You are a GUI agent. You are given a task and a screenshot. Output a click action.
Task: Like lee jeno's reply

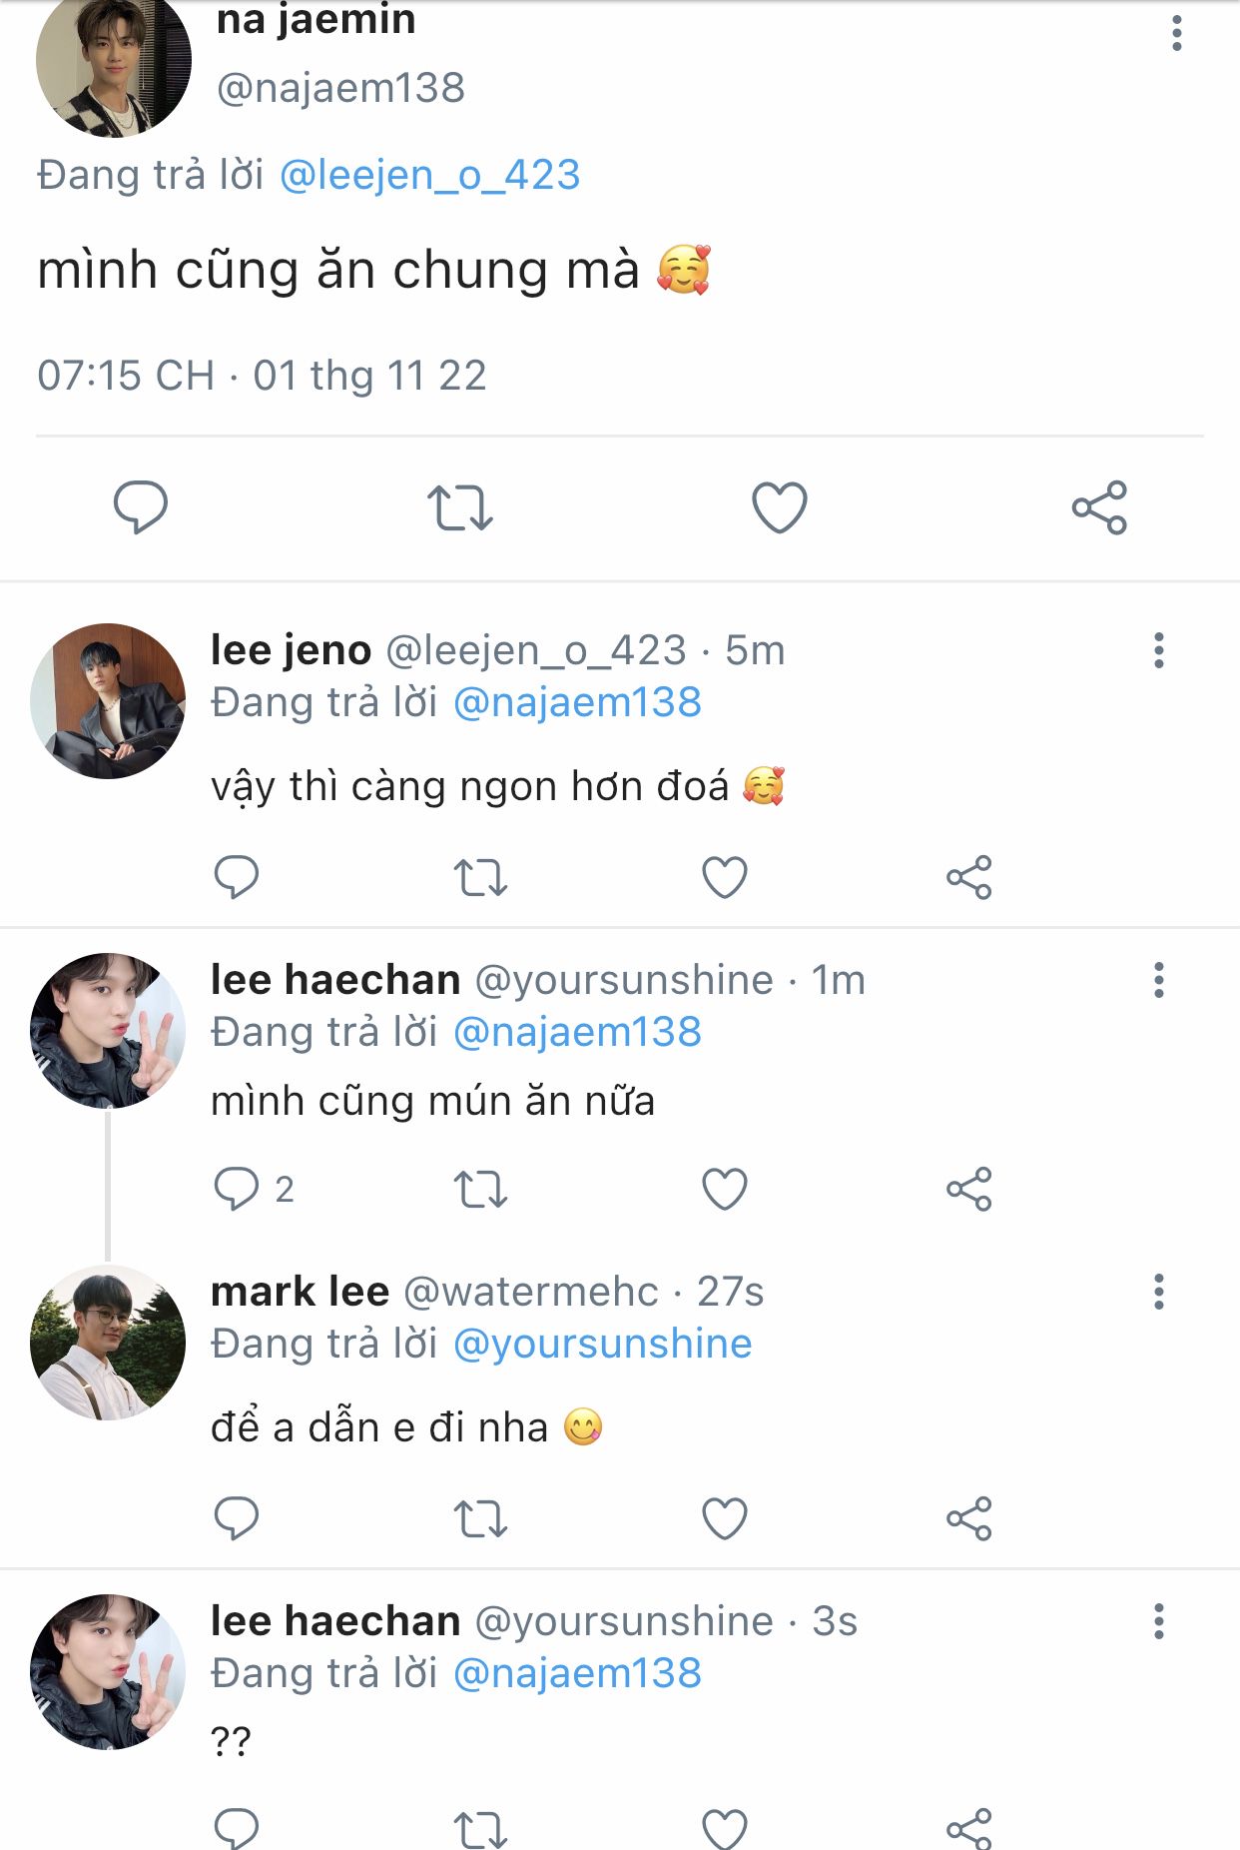click(724, 878)
